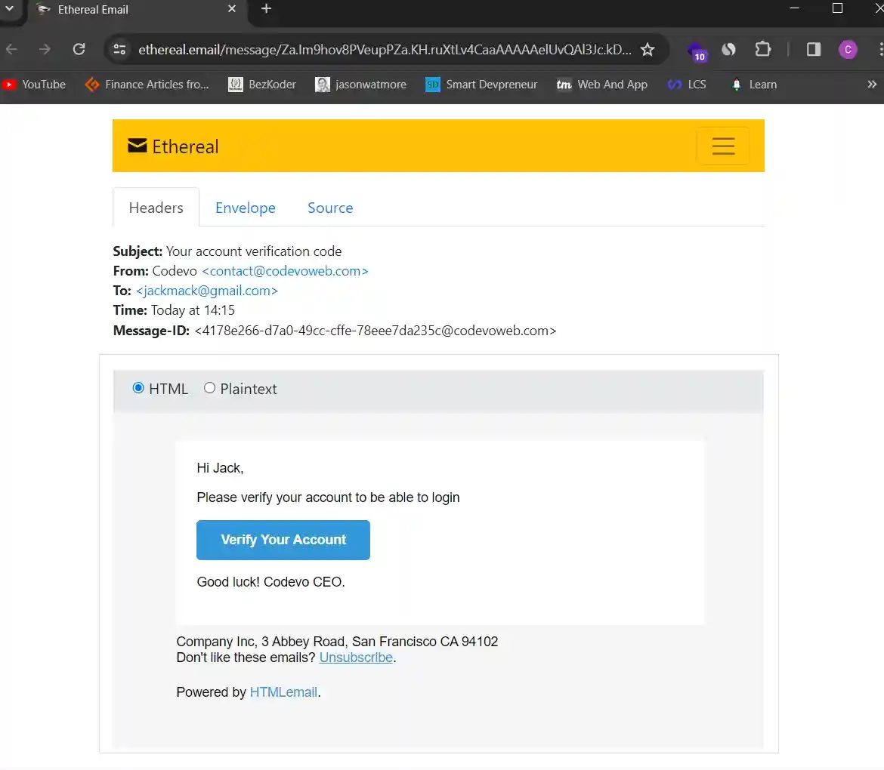Switch to the Source tab
Screen dimensions: 884x770
click(329, 208)
